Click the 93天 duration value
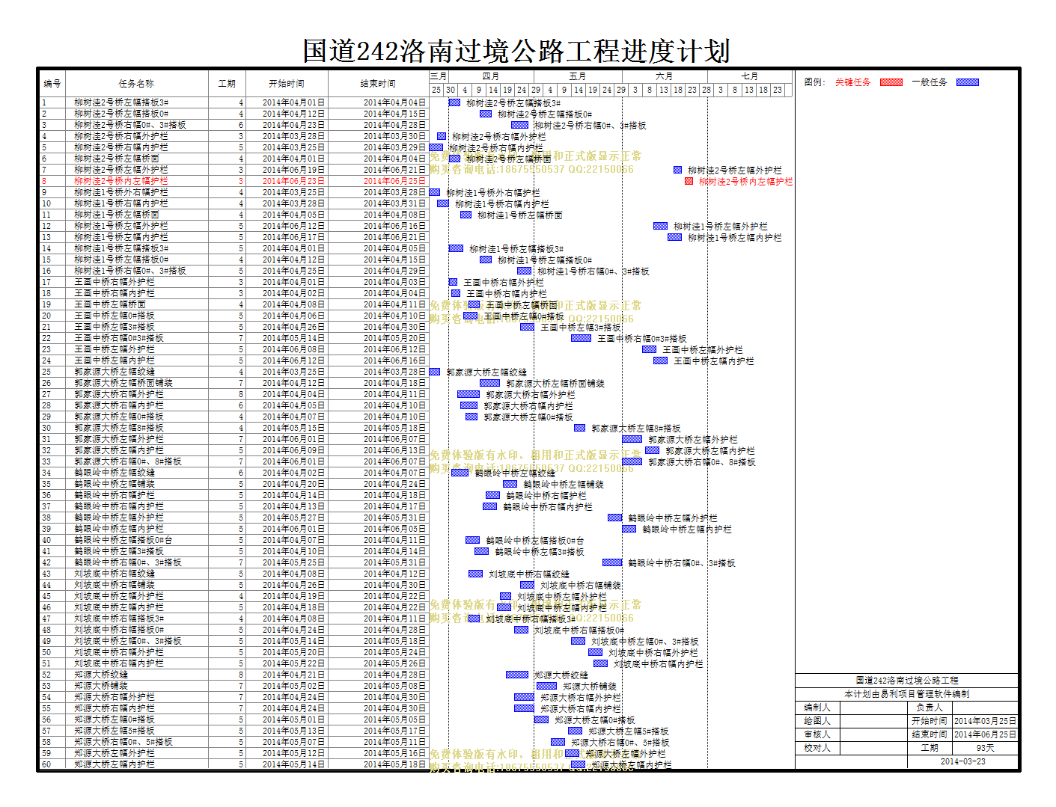 (985, 748)
